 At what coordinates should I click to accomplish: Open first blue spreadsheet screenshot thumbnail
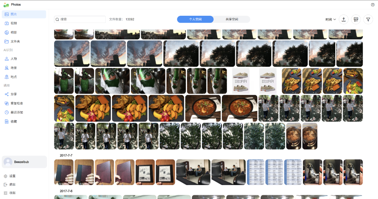pos(255,172)
